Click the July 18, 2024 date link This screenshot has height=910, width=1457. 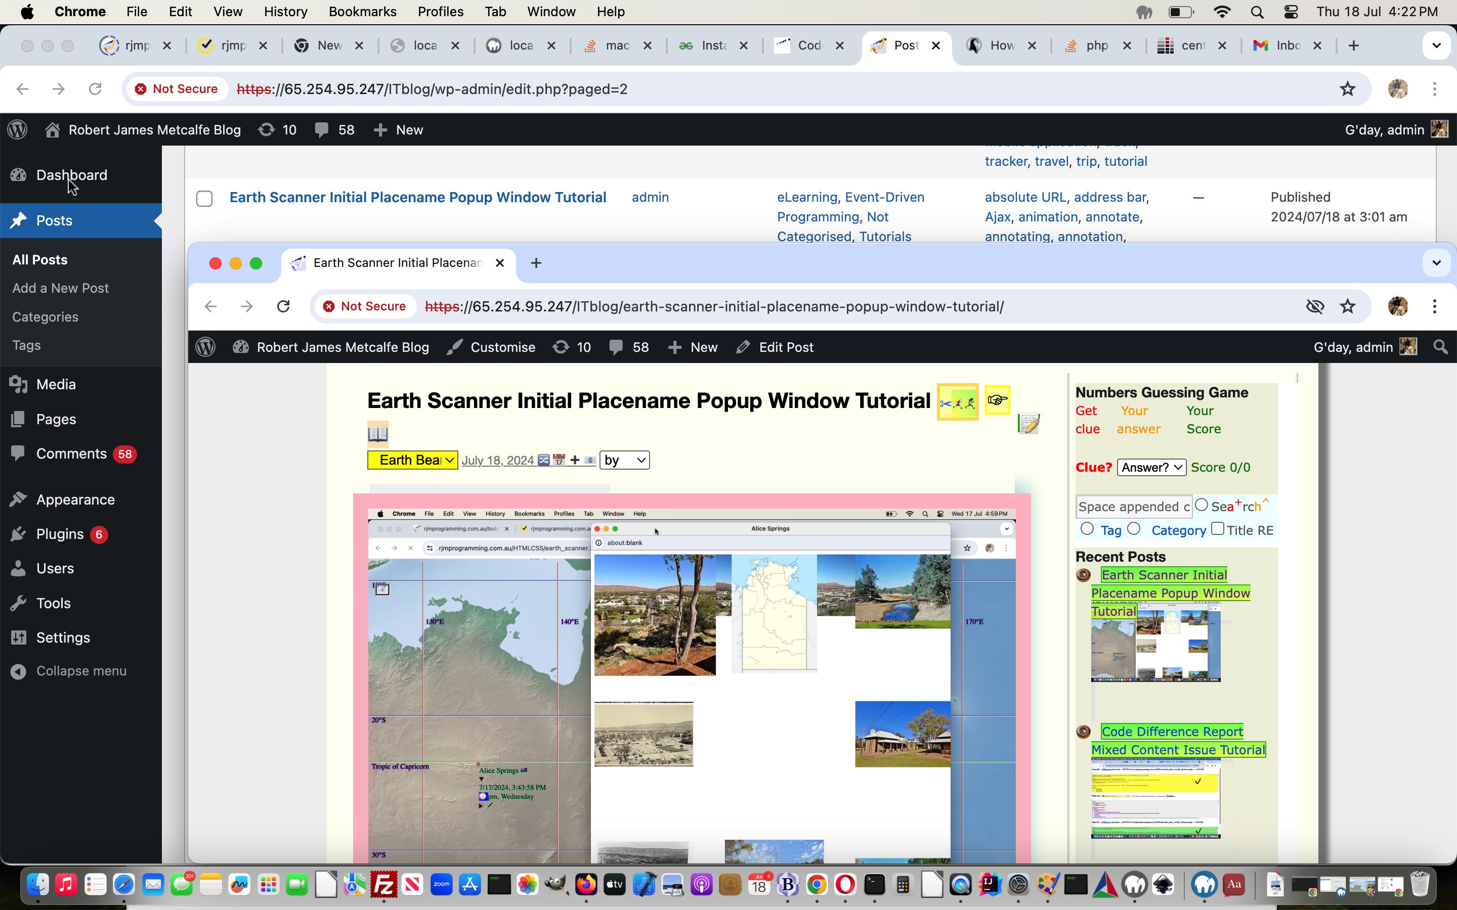coord(497,461)
